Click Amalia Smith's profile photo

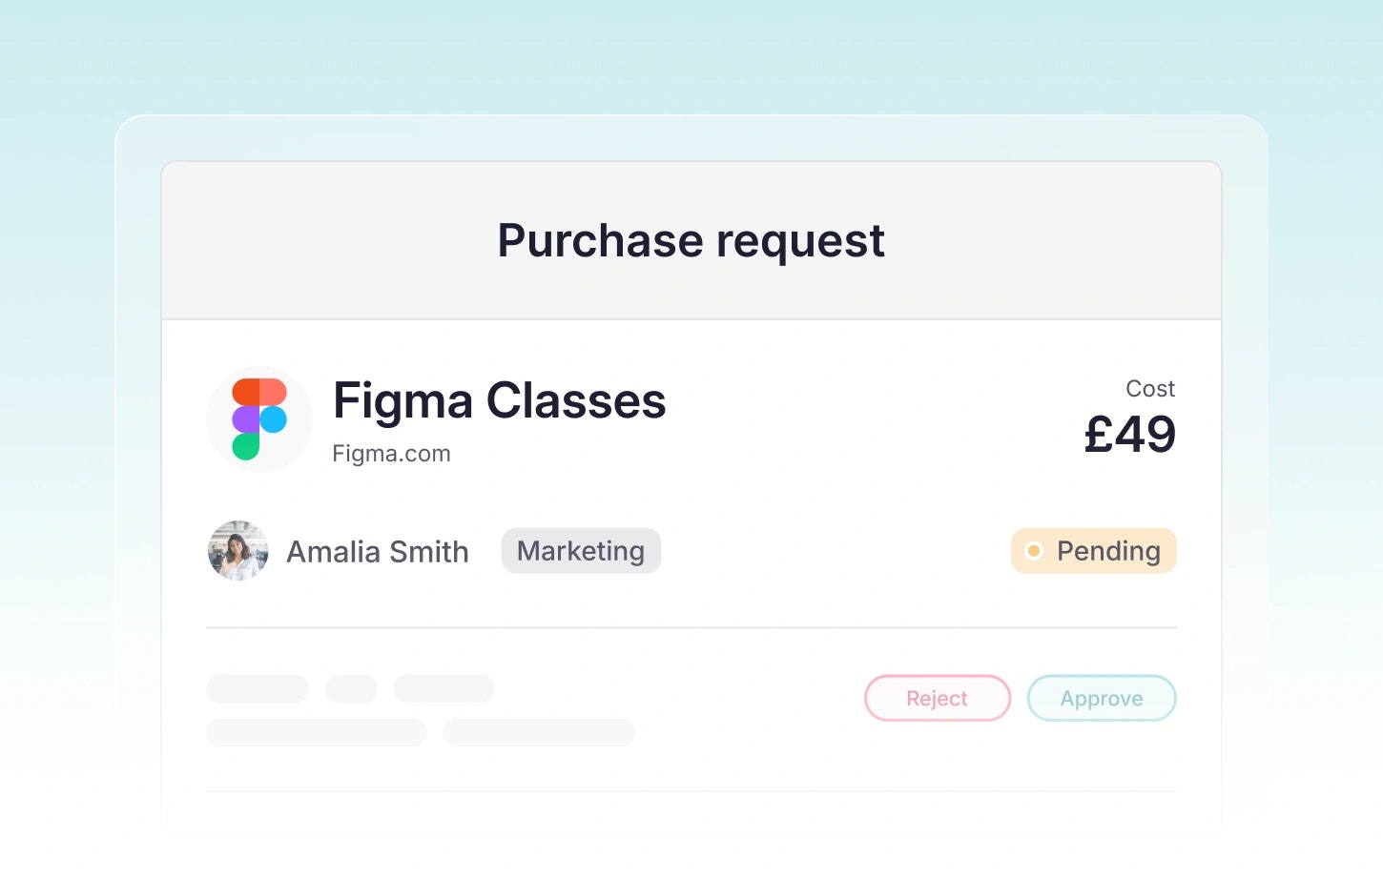pos(238,551)
